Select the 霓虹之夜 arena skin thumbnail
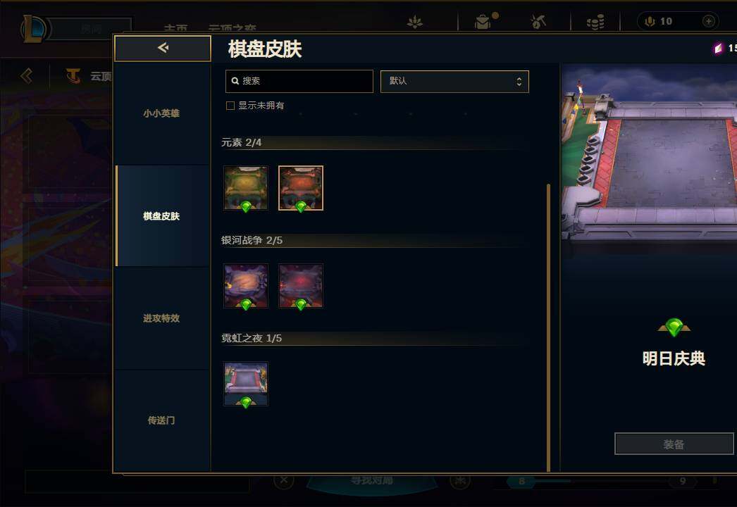The image size is (737, 507). click(246, 384)
